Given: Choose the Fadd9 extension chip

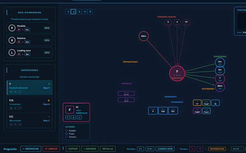Looking at the screenshot, I should coord(197,111).
